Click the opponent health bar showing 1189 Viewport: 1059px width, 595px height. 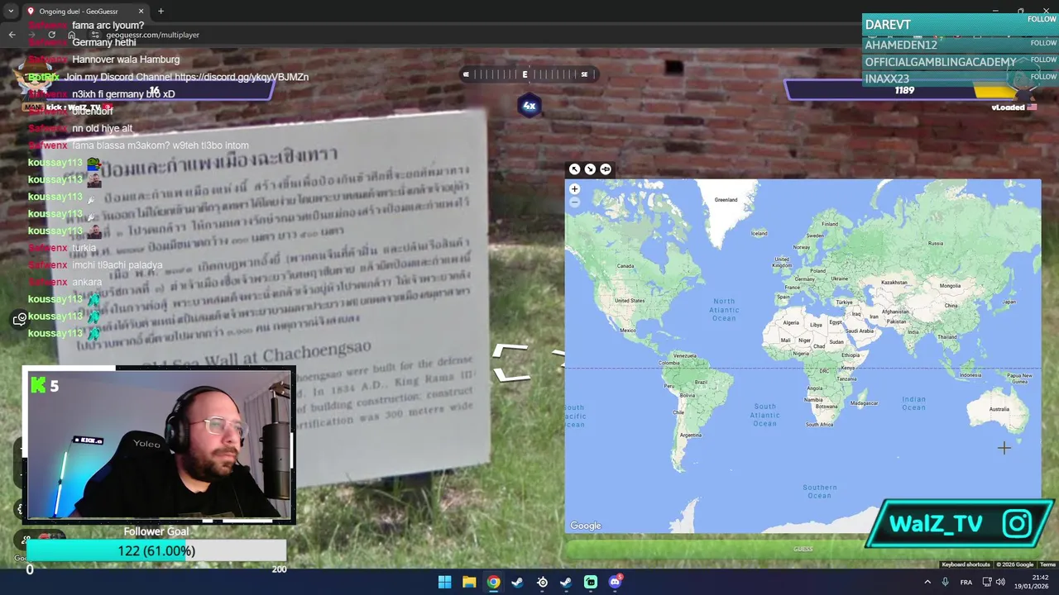point(905,90)
